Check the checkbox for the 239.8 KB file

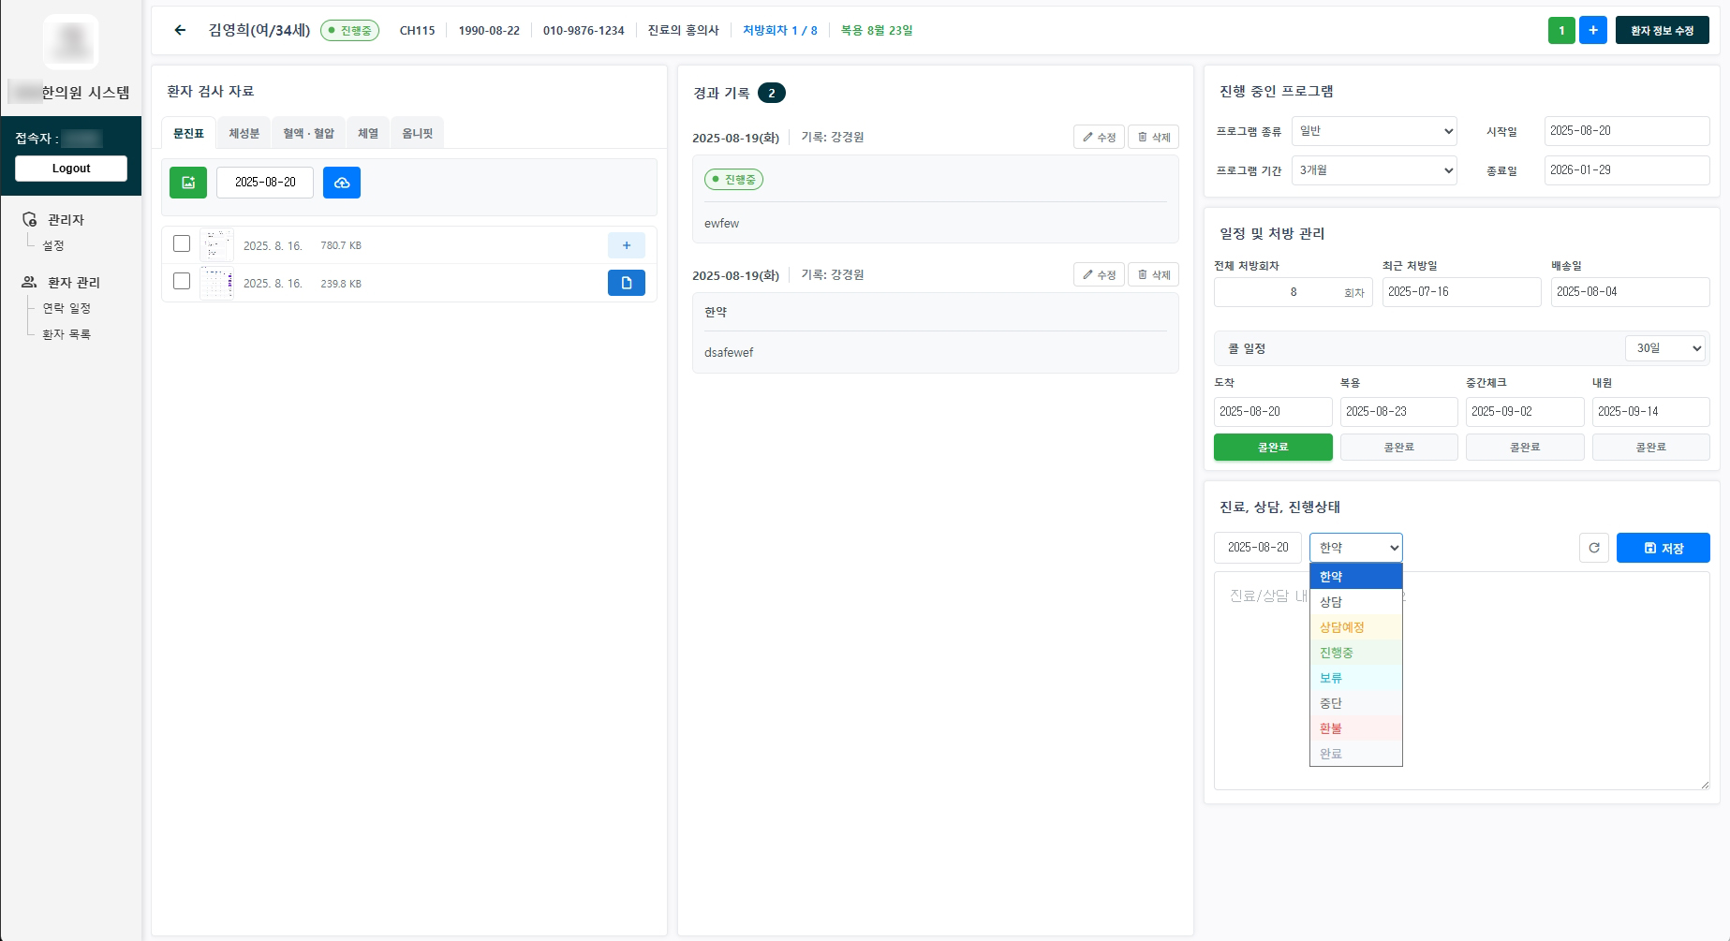181,280
